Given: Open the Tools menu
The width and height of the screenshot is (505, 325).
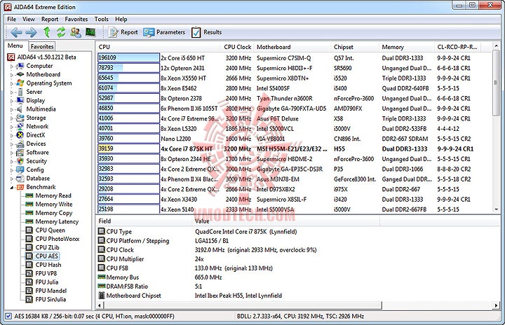Looking at the screenshot, I should click(x=102, y=20).
